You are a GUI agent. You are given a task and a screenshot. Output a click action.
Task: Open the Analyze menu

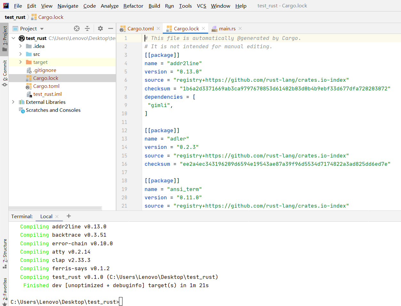pos(110,6)
